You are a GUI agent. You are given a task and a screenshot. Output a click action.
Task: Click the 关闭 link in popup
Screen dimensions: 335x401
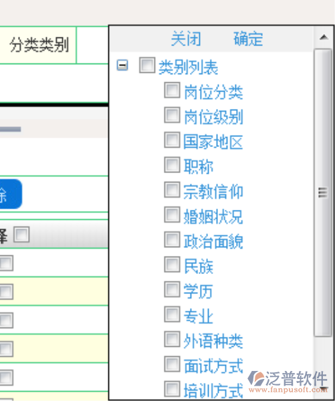click(186, 39)
